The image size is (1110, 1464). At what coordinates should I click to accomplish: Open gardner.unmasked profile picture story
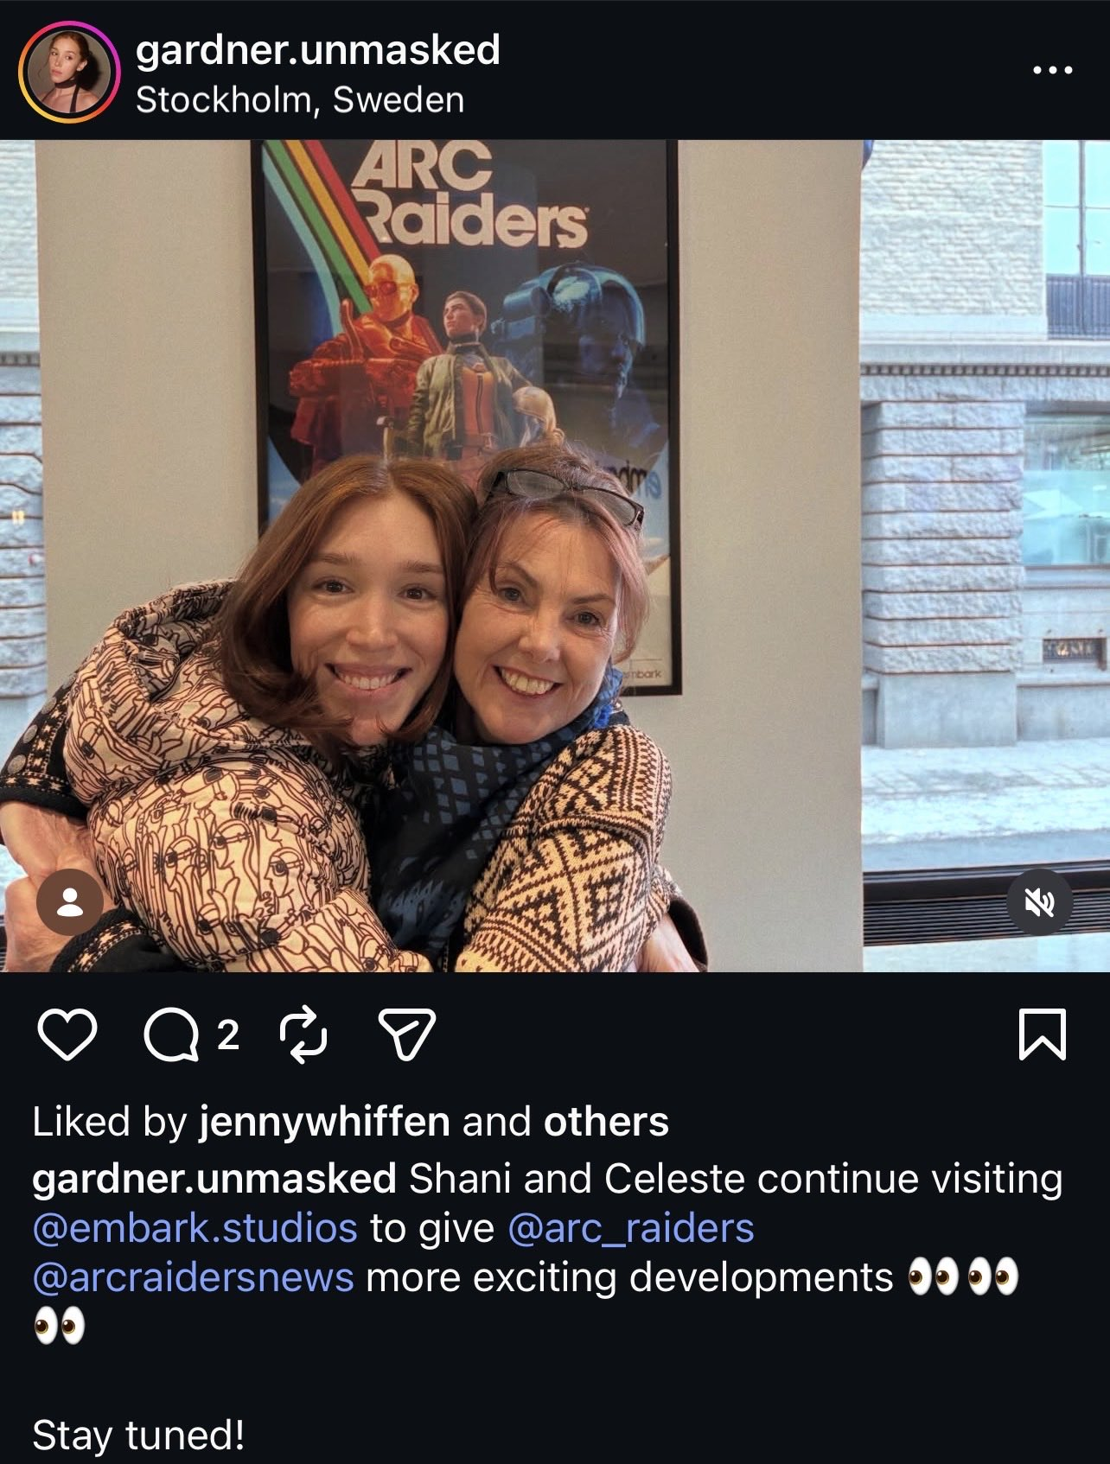(x=68, y=71)
